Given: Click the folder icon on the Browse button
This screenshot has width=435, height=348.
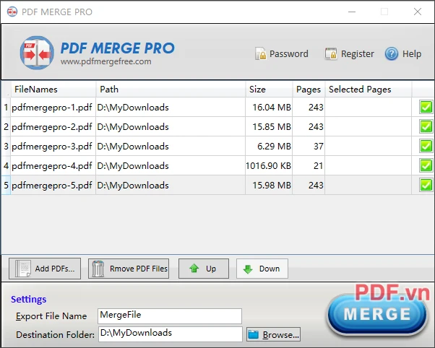Looking at the screenshot, I should pyautogui.click(x=254, y=334).
